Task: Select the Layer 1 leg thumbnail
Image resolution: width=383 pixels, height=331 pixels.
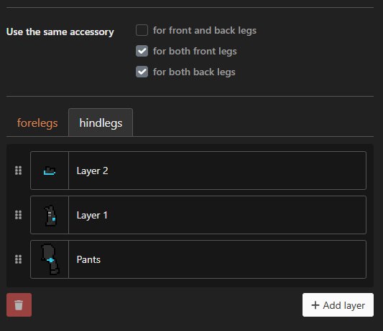Action: (50, 215)
